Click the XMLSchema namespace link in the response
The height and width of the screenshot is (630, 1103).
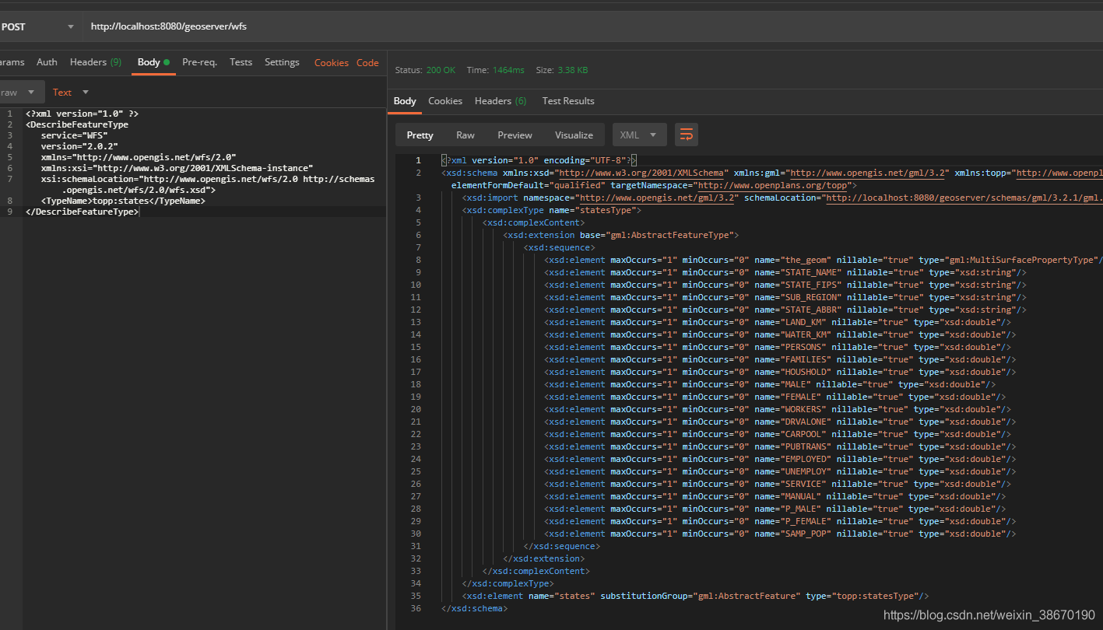(x=643, y=173)
